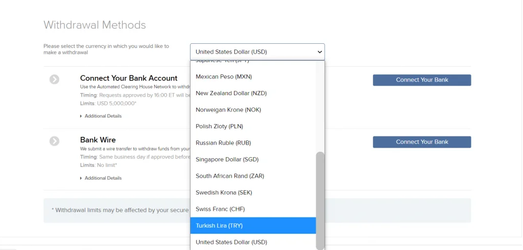
Task: Click the Connect Your Bank Account heading
Action: coord(129,78)
